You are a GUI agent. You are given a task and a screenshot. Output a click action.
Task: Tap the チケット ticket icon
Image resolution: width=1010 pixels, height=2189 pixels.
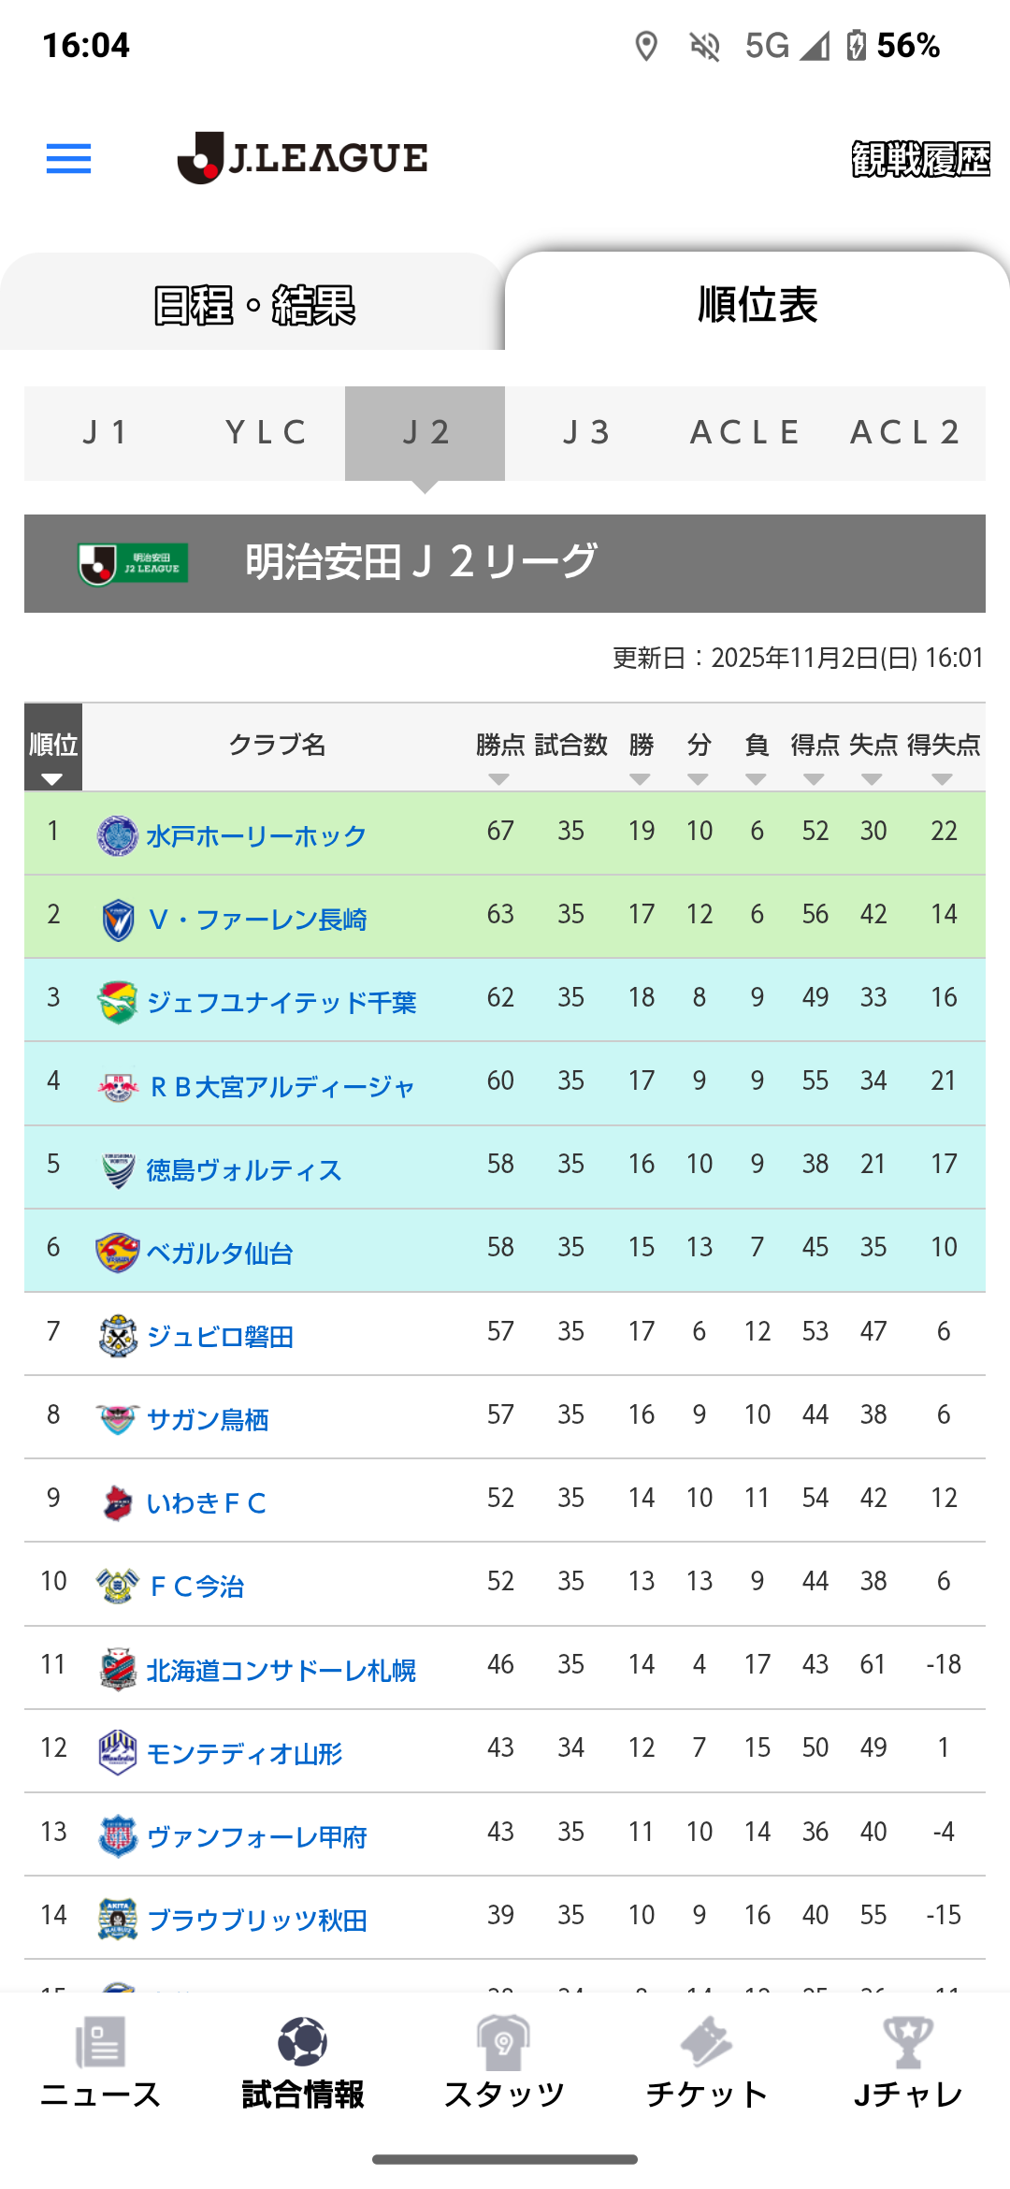[x=706, y=2042]
